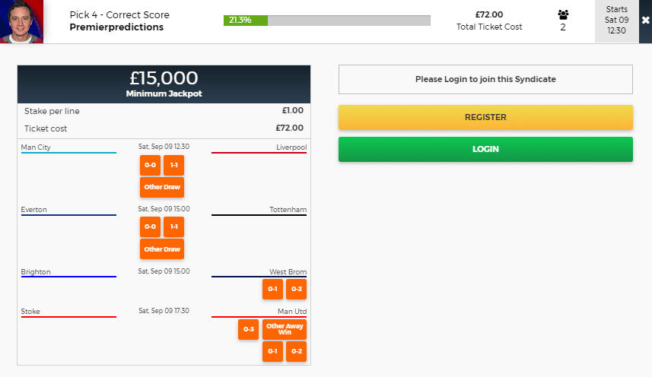Viewport: 652px width, 377px height.
Task: Click the Please Login to join Syndicate box
Action: (x=485, y=79)
